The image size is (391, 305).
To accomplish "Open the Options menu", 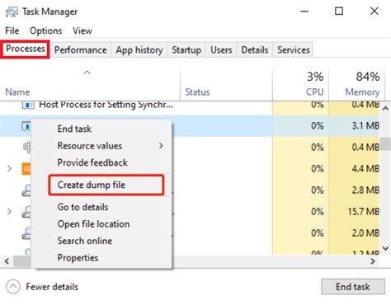I will point(46,30).
